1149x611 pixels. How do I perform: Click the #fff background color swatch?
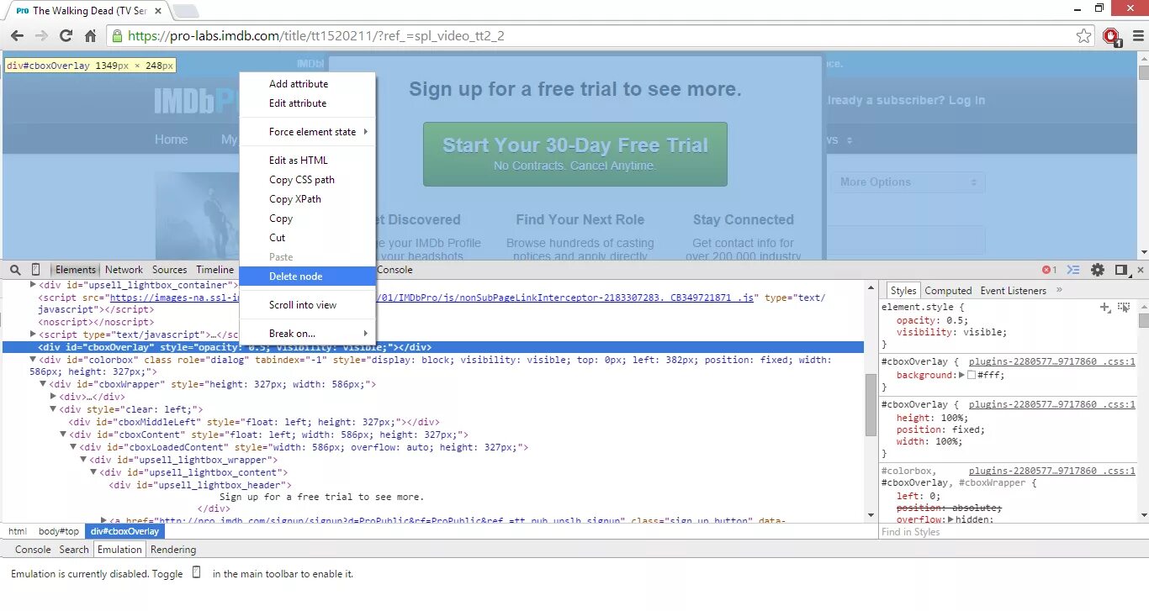tap(972, 375)
